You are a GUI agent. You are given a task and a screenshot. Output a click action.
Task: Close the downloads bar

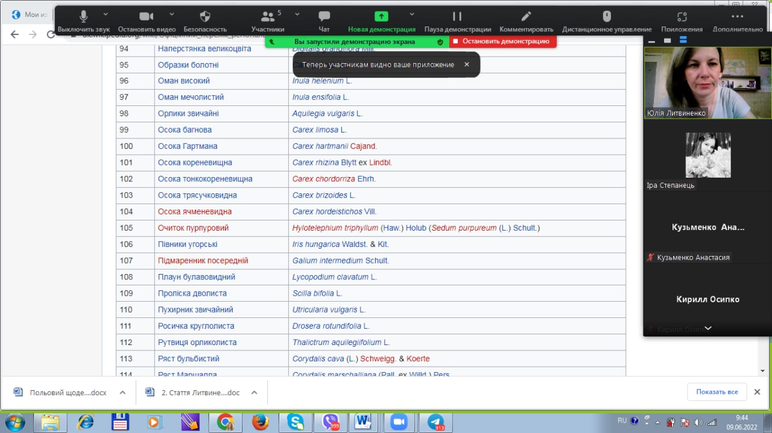point(758,391)
